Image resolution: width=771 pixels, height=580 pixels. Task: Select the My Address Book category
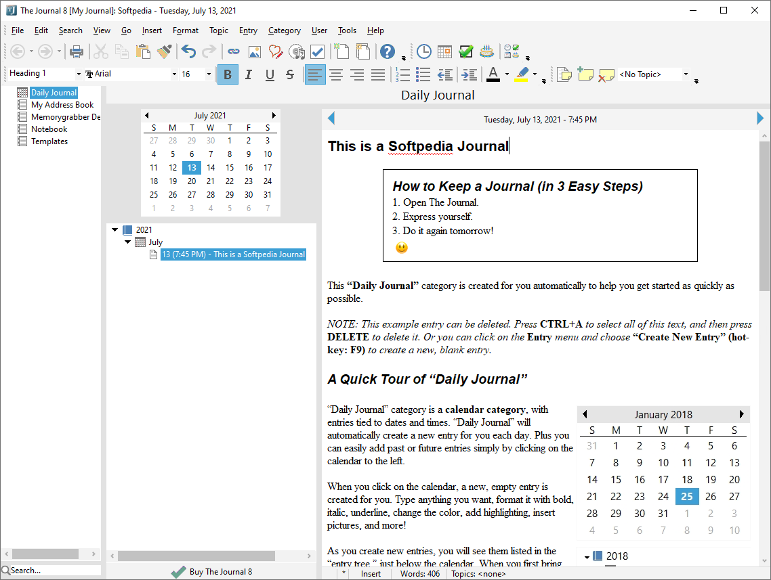62,105
